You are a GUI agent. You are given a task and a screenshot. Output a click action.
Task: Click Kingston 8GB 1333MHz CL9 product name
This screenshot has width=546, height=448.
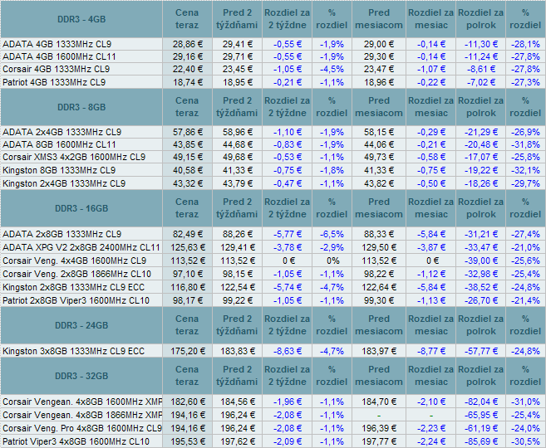pyautogui.click(x=59, y=170)
